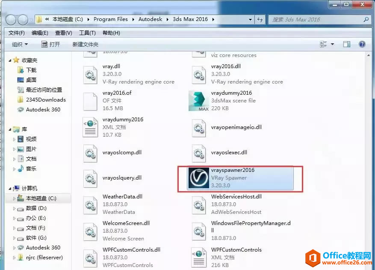375x270 pixels.
Task: Expand the 图片 library
Action: point(14,149)
